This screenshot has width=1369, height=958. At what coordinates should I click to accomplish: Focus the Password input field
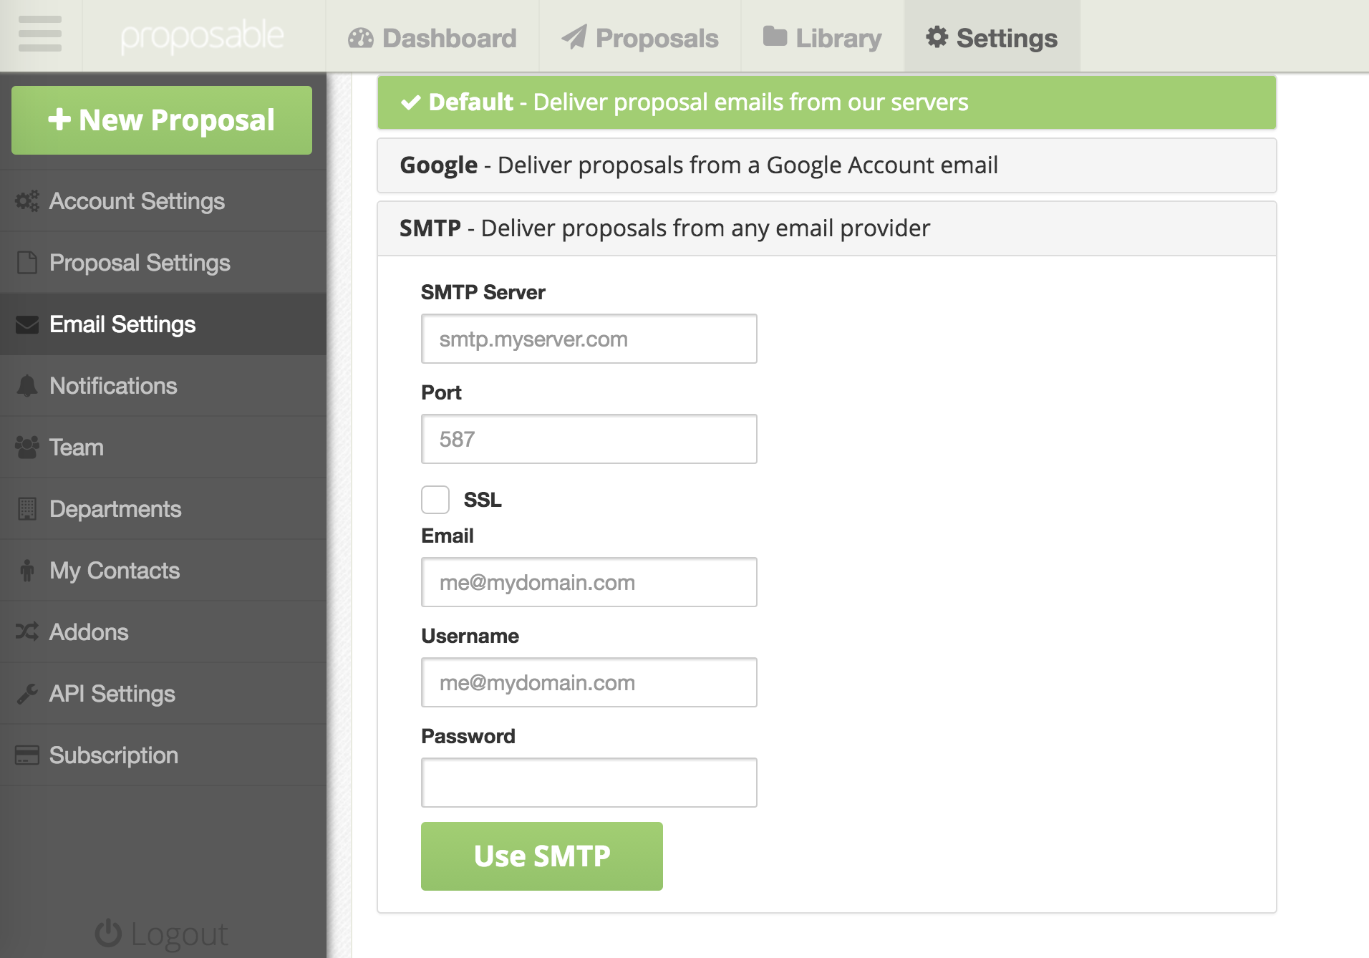pyautogui.click(x=589, y=783)
